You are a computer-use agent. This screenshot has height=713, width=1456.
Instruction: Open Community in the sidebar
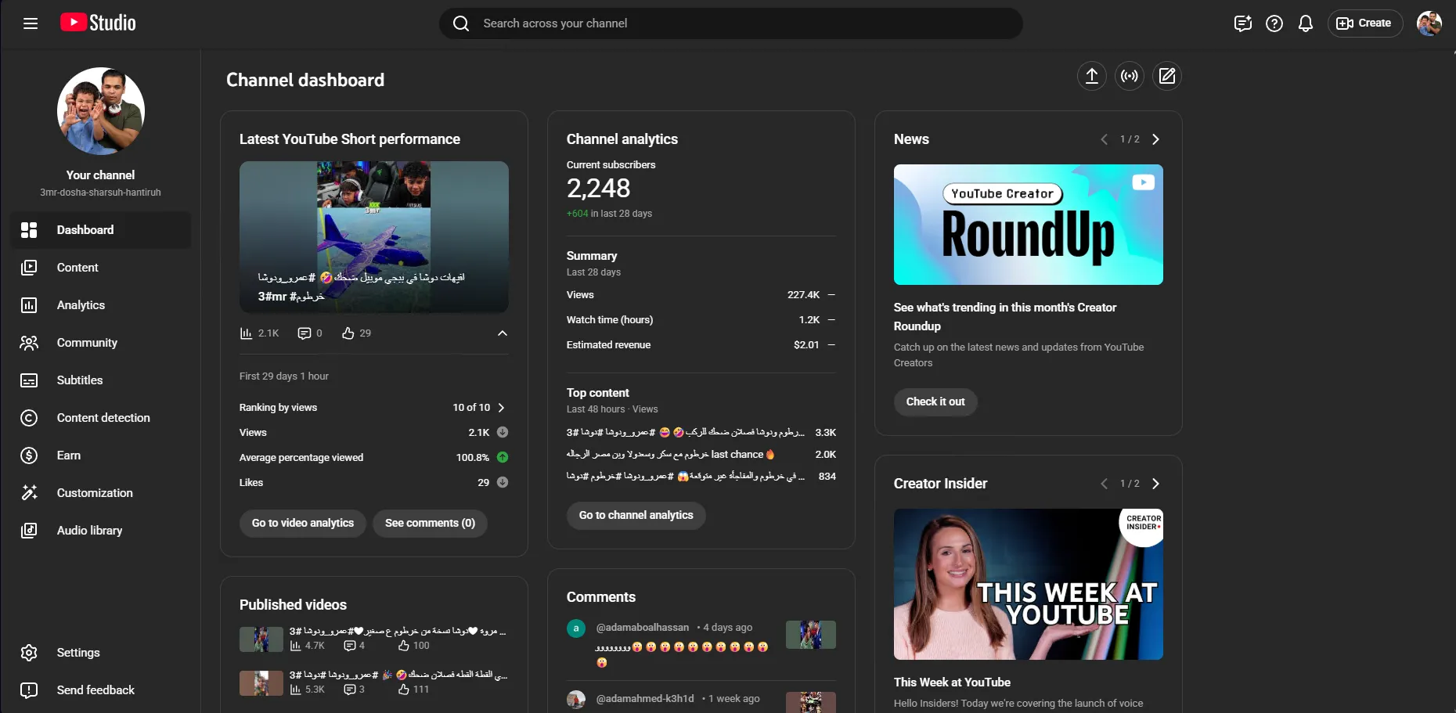click(101, 343)
